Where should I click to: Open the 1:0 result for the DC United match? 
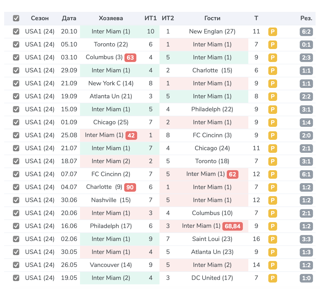point(306,278)
